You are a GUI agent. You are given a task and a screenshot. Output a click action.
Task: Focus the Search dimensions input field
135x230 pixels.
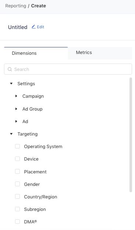pyautogui.click(x=68, y=69)
